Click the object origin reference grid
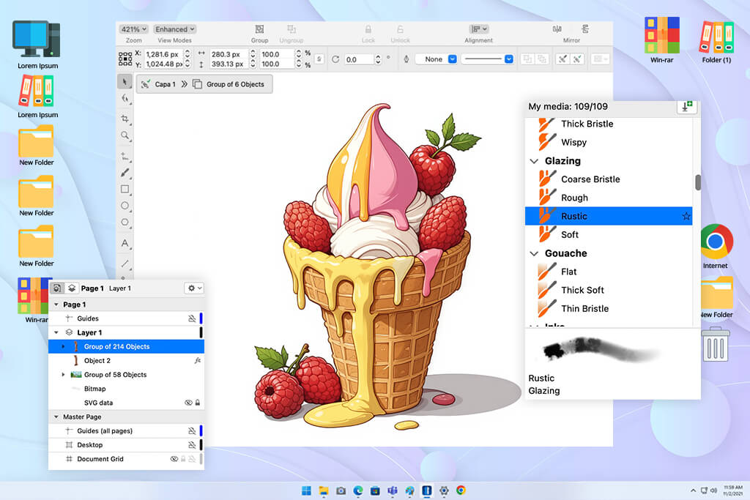Screen dimensions: 750x500 click(125, 59)
